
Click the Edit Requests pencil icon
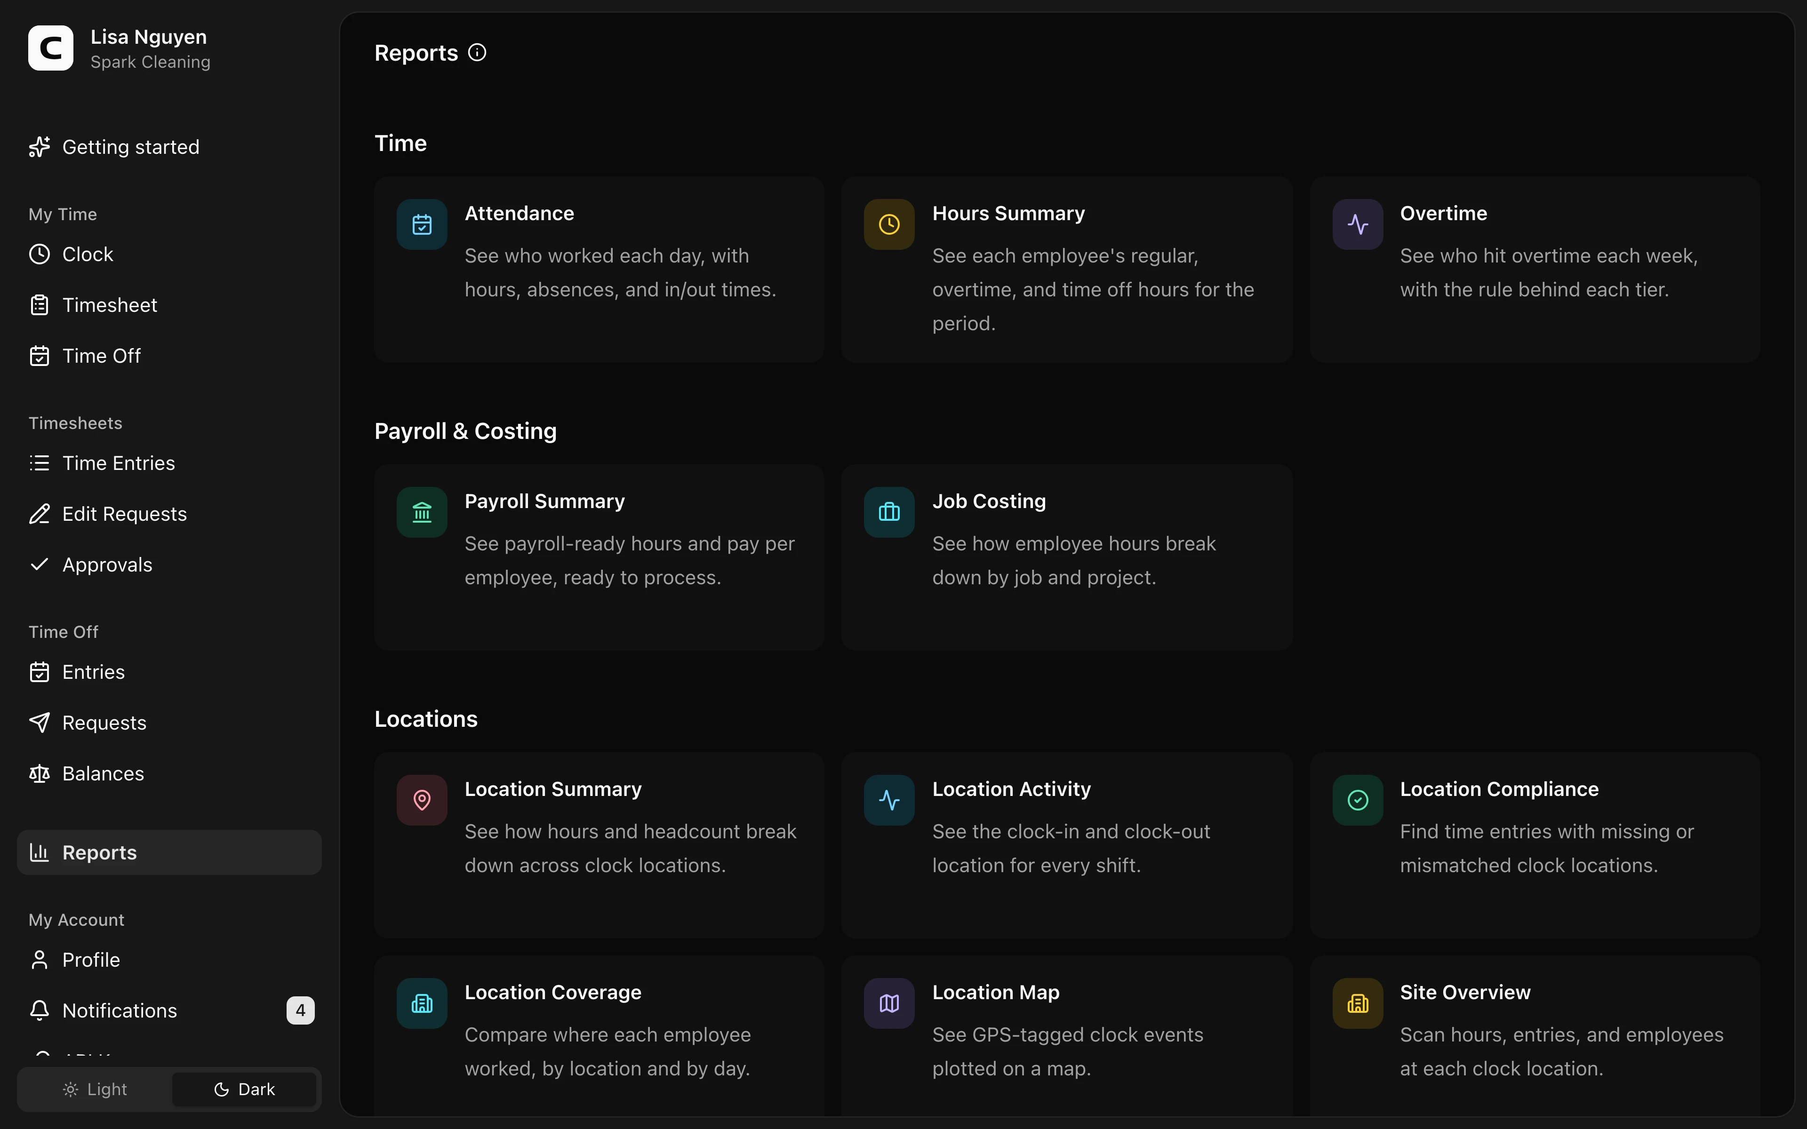pyautogui.click(x=40, y=514)
